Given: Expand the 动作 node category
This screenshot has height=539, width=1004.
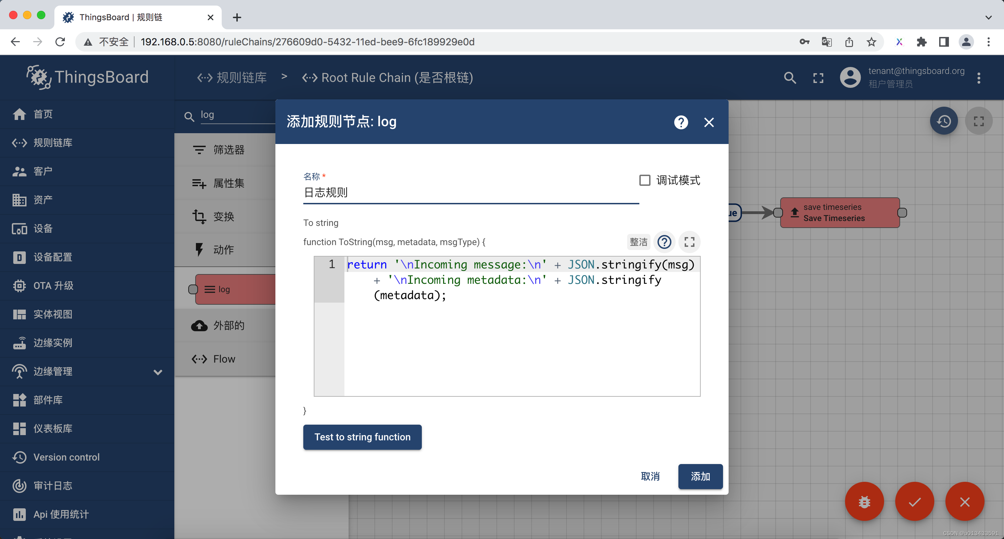Looking at the screenshot, I should [x=223, y=250].
